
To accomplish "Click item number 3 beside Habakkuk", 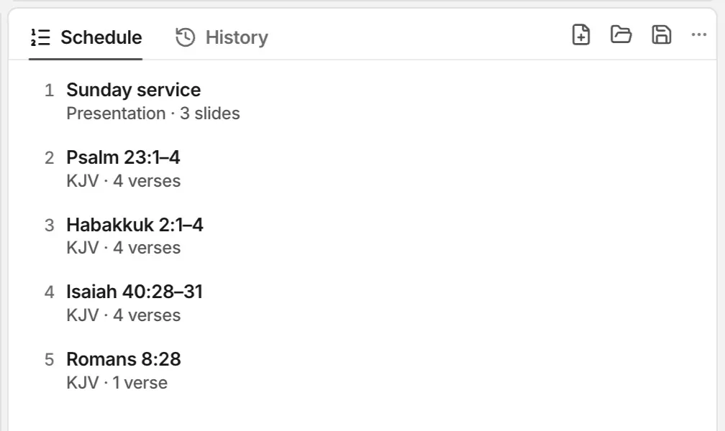I will click(49, 226).
